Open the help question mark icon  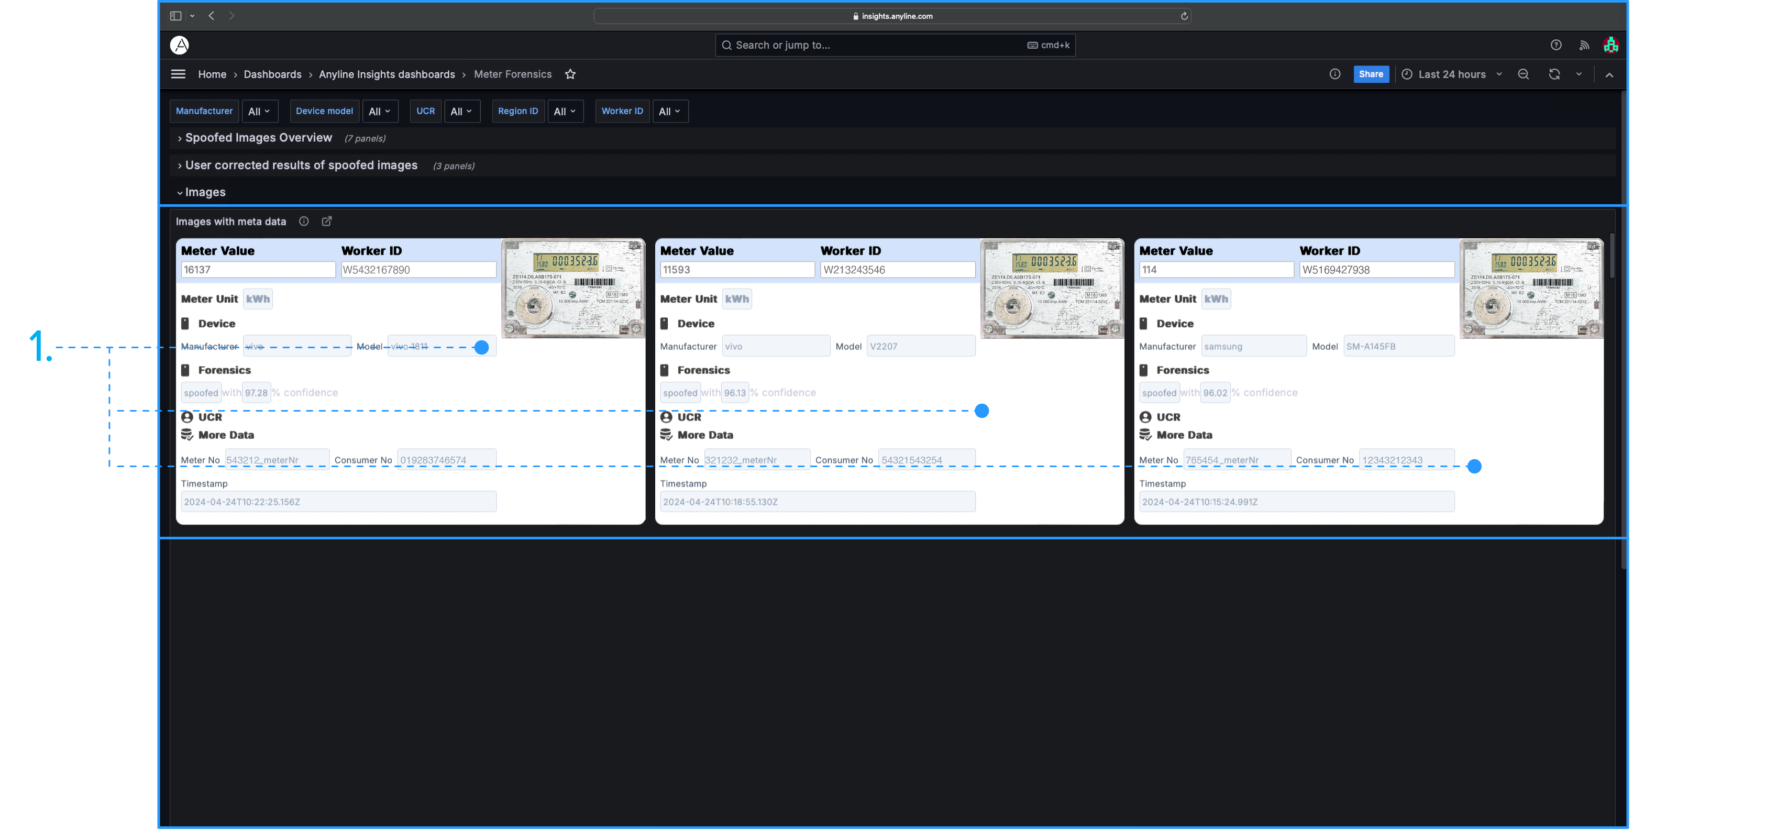(x=1556, y=45)
